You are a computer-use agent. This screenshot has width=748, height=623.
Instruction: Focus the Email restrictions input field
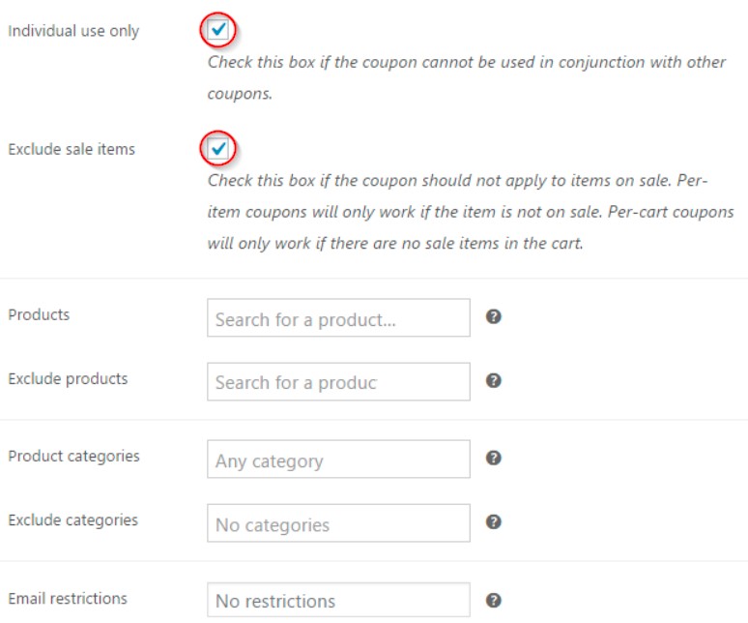pos(338,601)
